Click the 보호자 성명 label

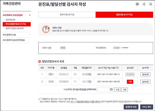pos(47,48)
